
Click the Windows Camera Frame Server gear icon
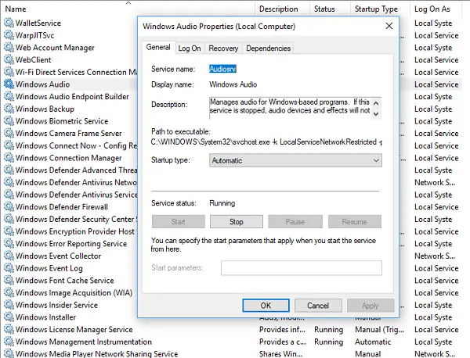point(9,133)
